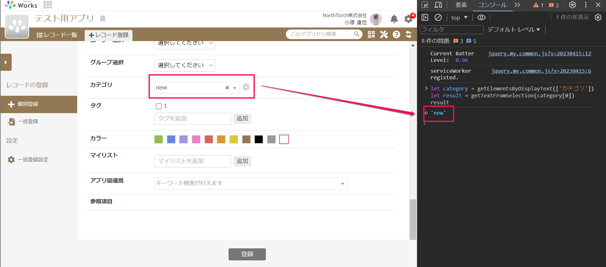The width and height of the screenshot is (606, 267).
Task: Click the category settings gear icon
Action: click(246, 87)
